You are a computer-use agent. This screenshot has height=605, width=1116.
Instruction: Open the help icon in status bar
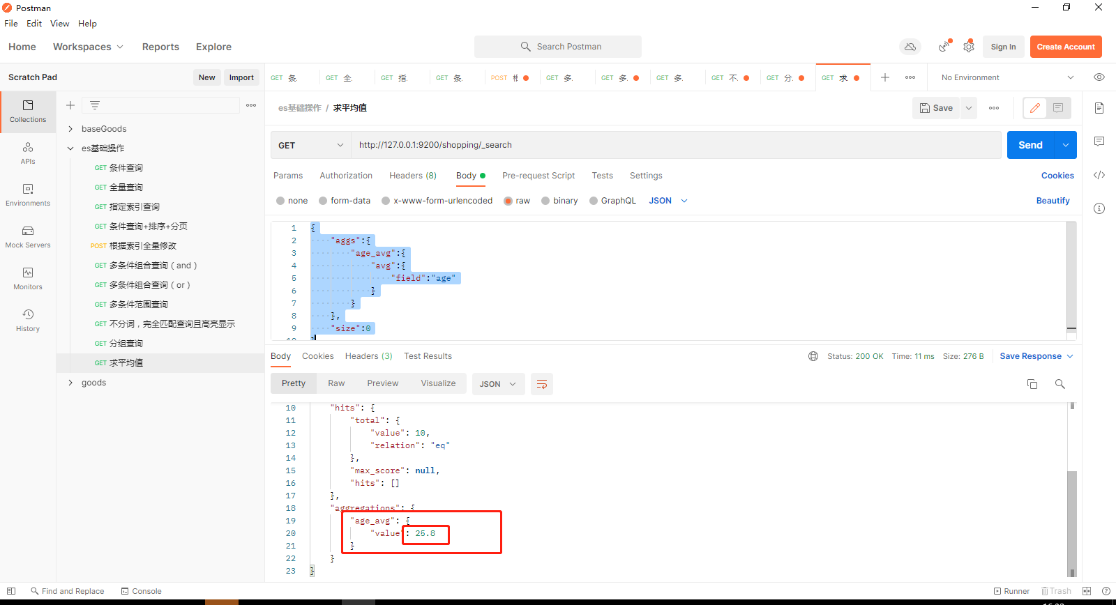pyautogui.click(x=1106, y=591)
